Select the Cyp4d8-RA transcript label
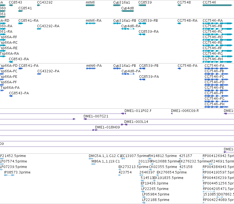This screenshot has height=204, width=234. tap(131, 26)
